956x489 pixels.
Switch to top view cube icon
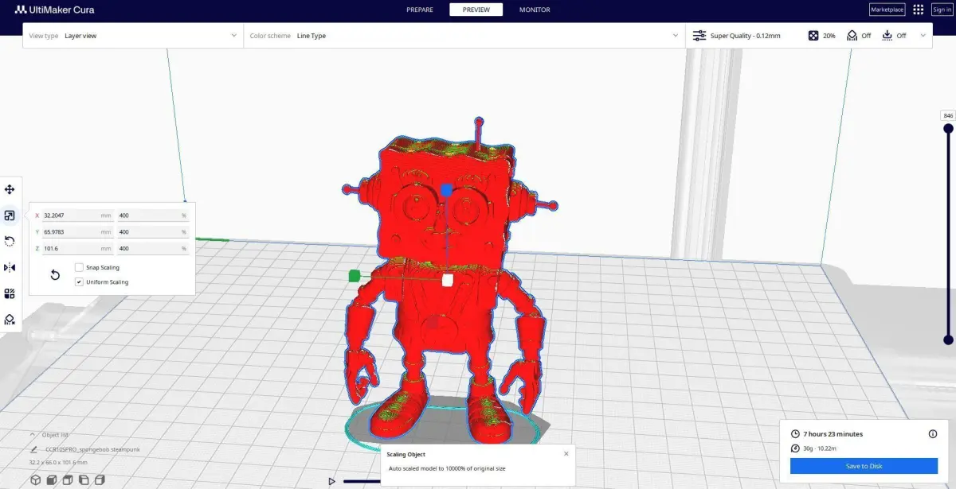point(68,479)
